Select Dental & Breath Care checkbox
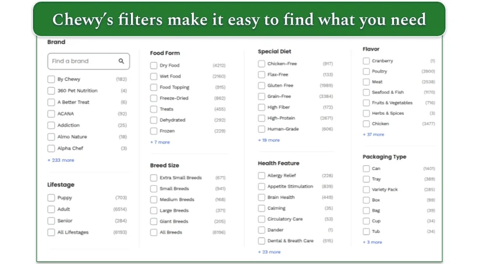478x264 pixels. click(261, 241)
